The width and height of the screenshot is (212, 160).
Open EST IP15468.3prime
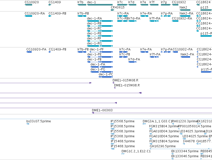113,149
